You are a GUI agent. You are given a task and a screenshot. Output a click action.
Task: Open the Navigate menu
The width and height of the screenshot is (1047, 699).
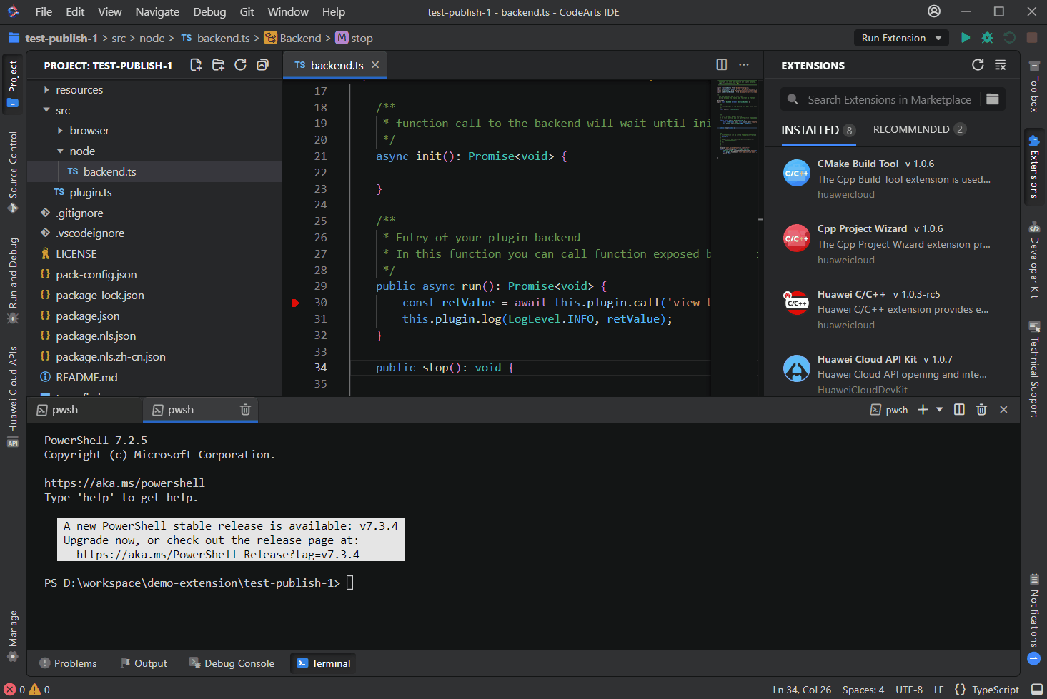tap(157, 11)
